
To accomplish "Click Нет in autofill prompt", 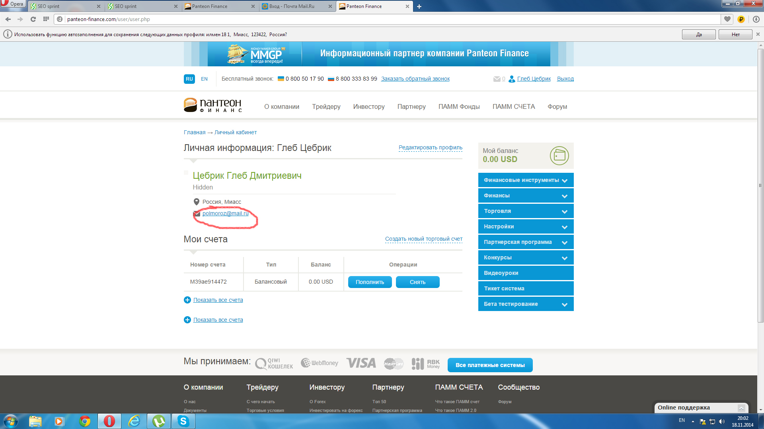I will 735,35.
